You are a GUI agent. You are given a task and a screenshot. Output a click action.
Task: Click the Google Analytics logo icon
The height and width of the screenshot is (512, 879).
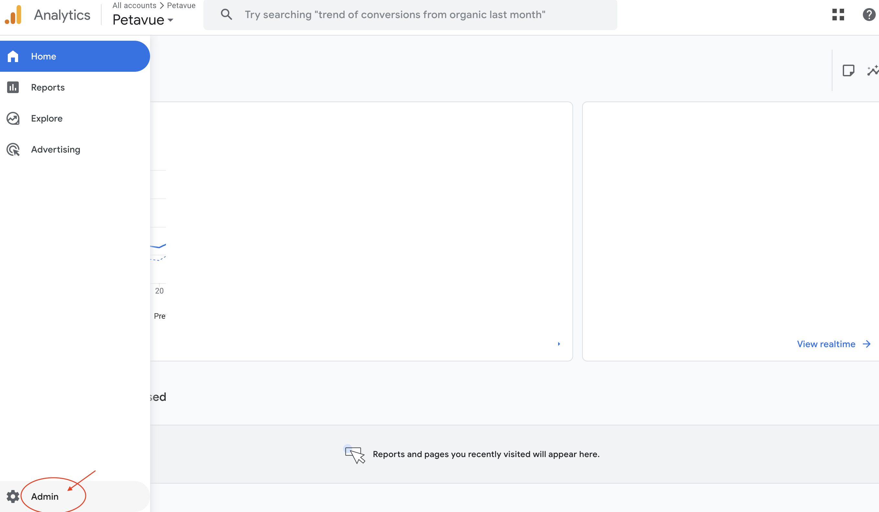(x=13, y=15)
